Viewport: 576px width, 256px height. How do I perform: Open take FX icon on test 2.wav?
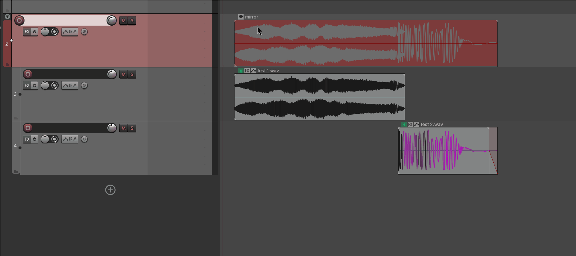coord(410,124)
